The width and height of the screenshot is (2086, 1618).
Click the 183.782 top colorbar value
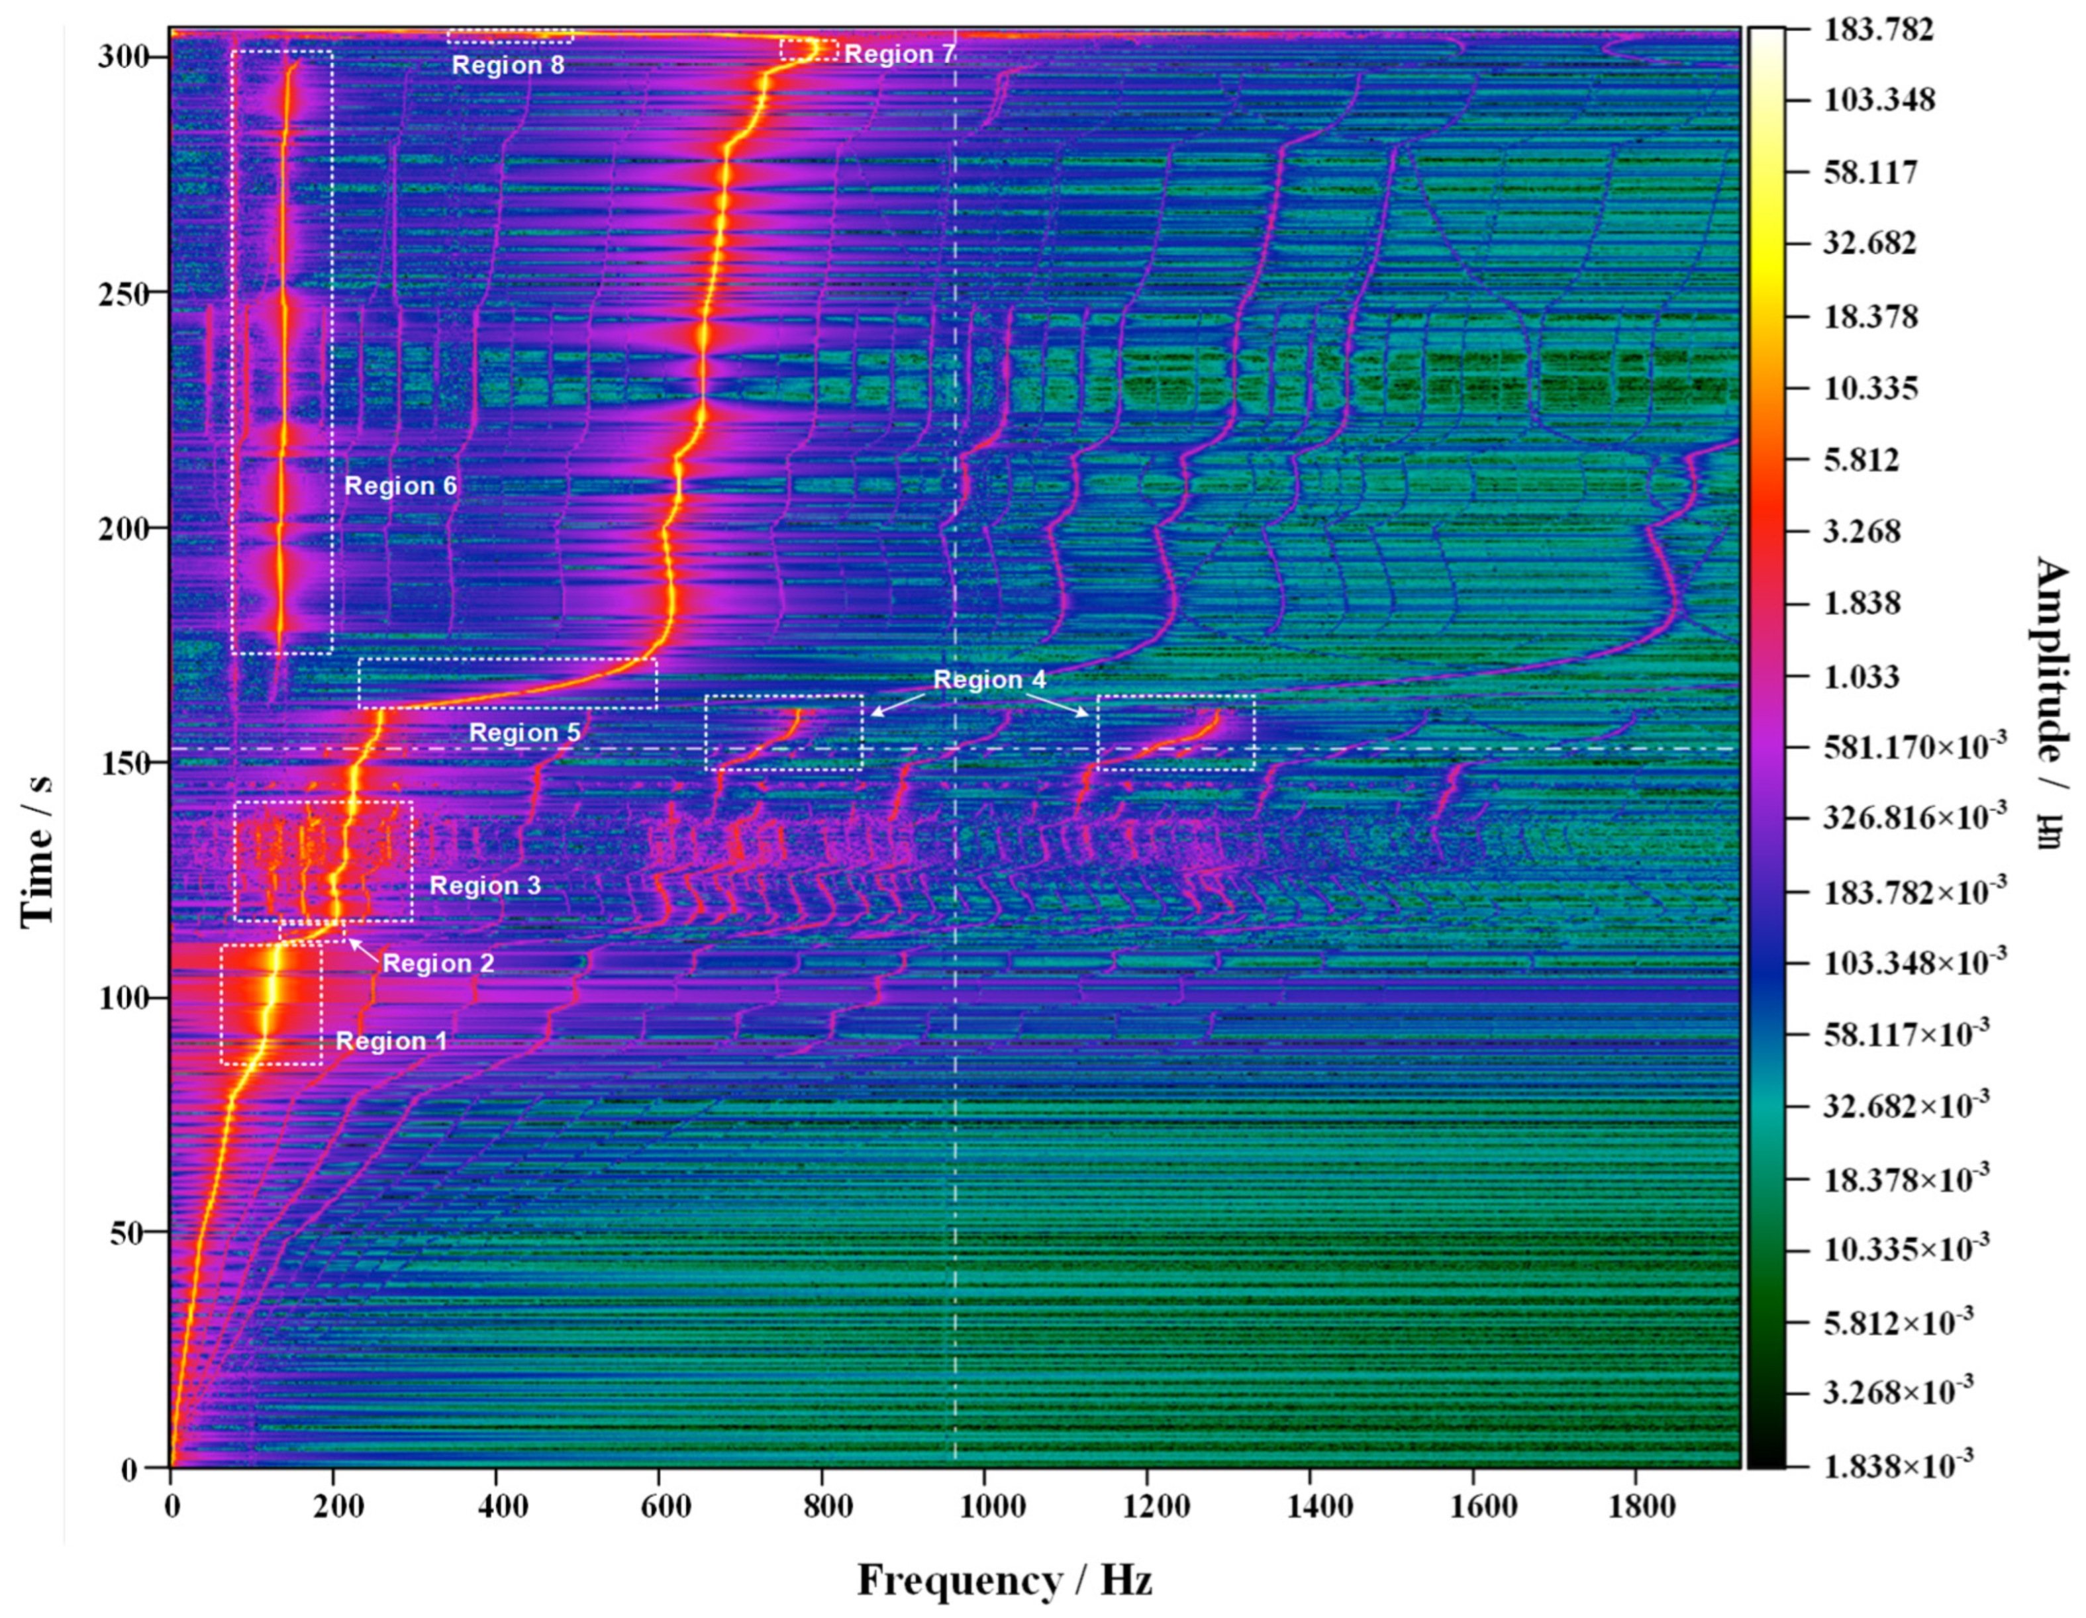point(1878,30)
